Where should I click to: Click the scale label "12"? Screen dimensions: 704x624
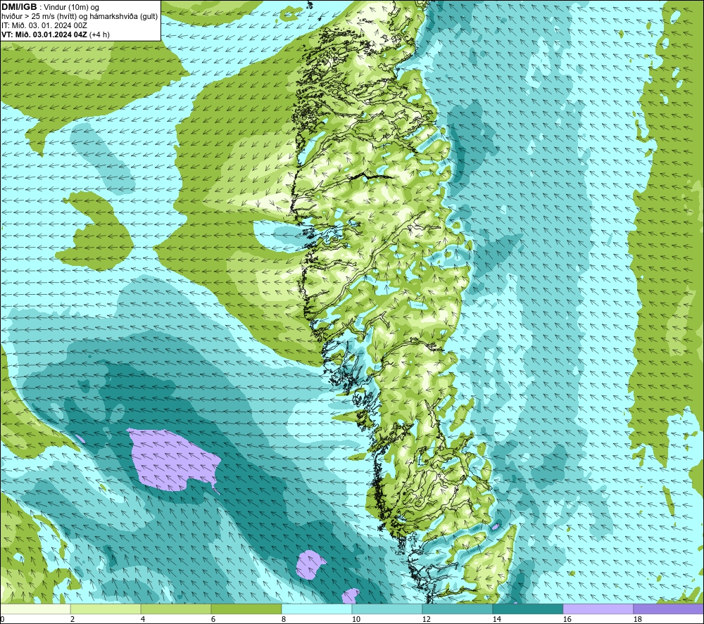point(426,619)
